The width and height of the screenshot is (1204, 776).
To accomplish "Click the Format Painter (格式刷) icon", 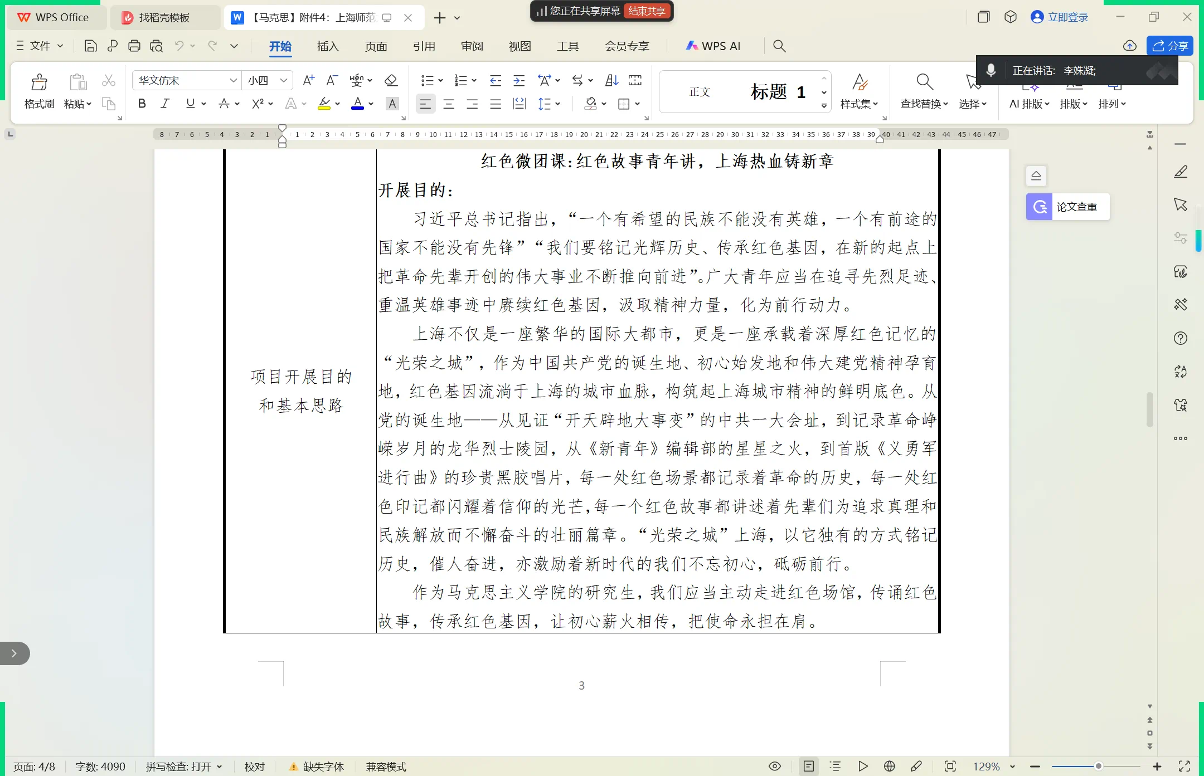I will [x=39, y=91].
